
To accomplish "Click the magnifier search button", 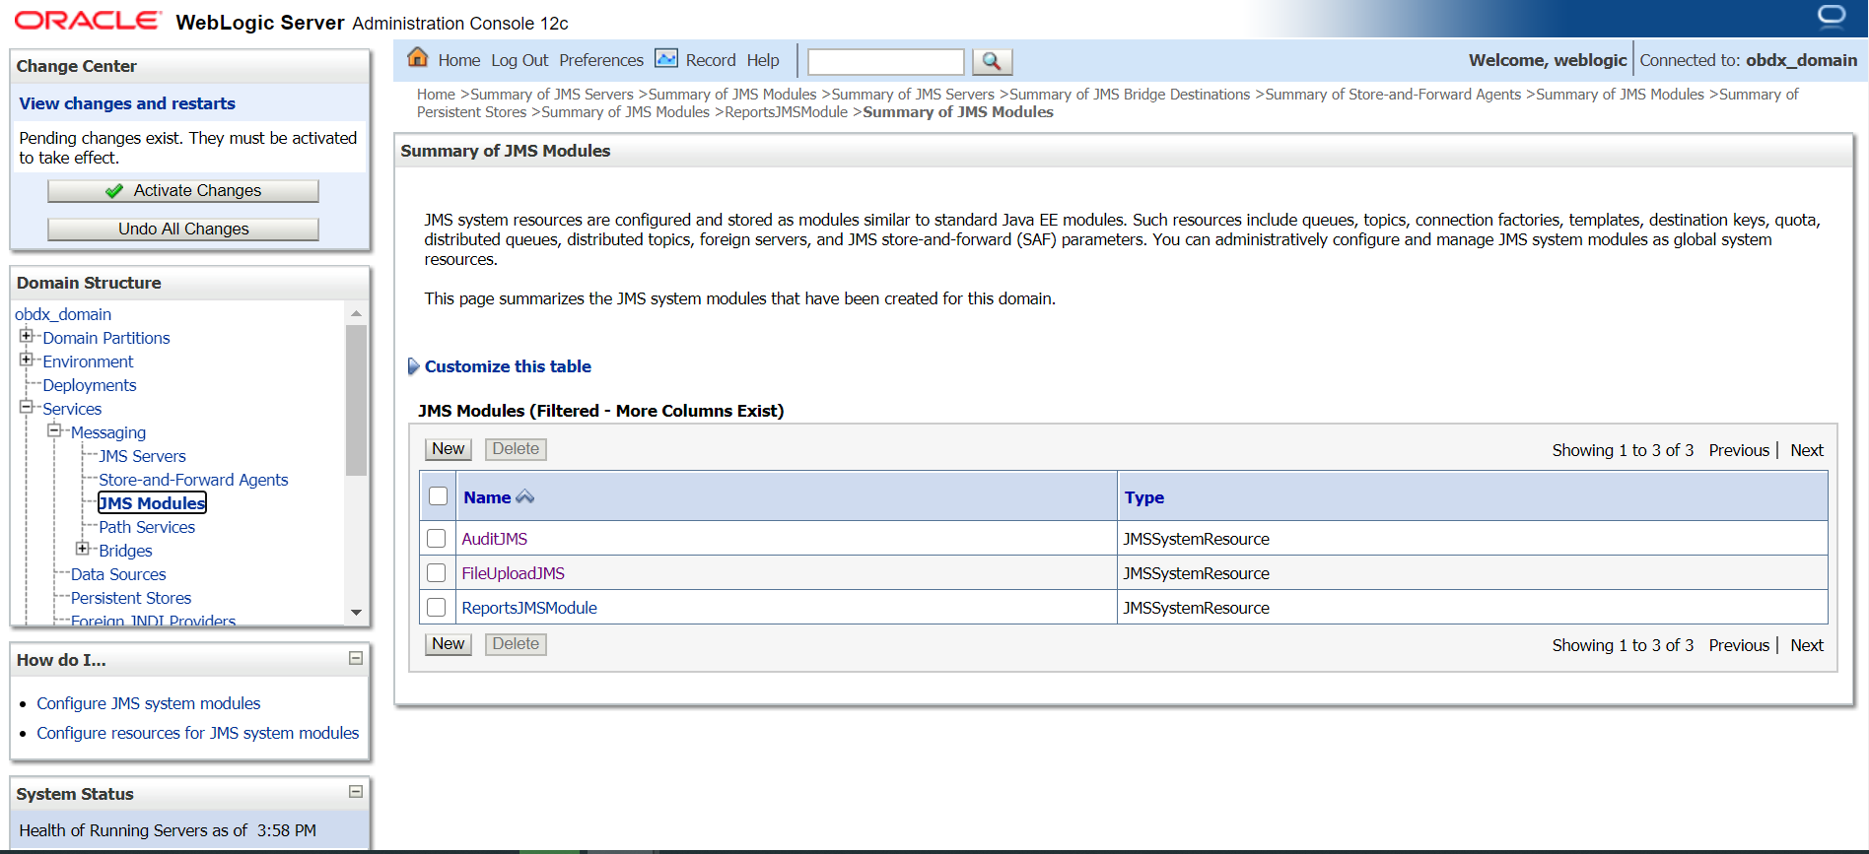I will coord(992,61).
